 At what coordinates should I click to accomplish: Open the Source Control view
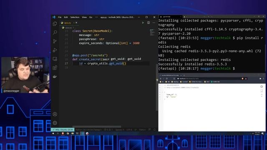(x=55, y=41)
